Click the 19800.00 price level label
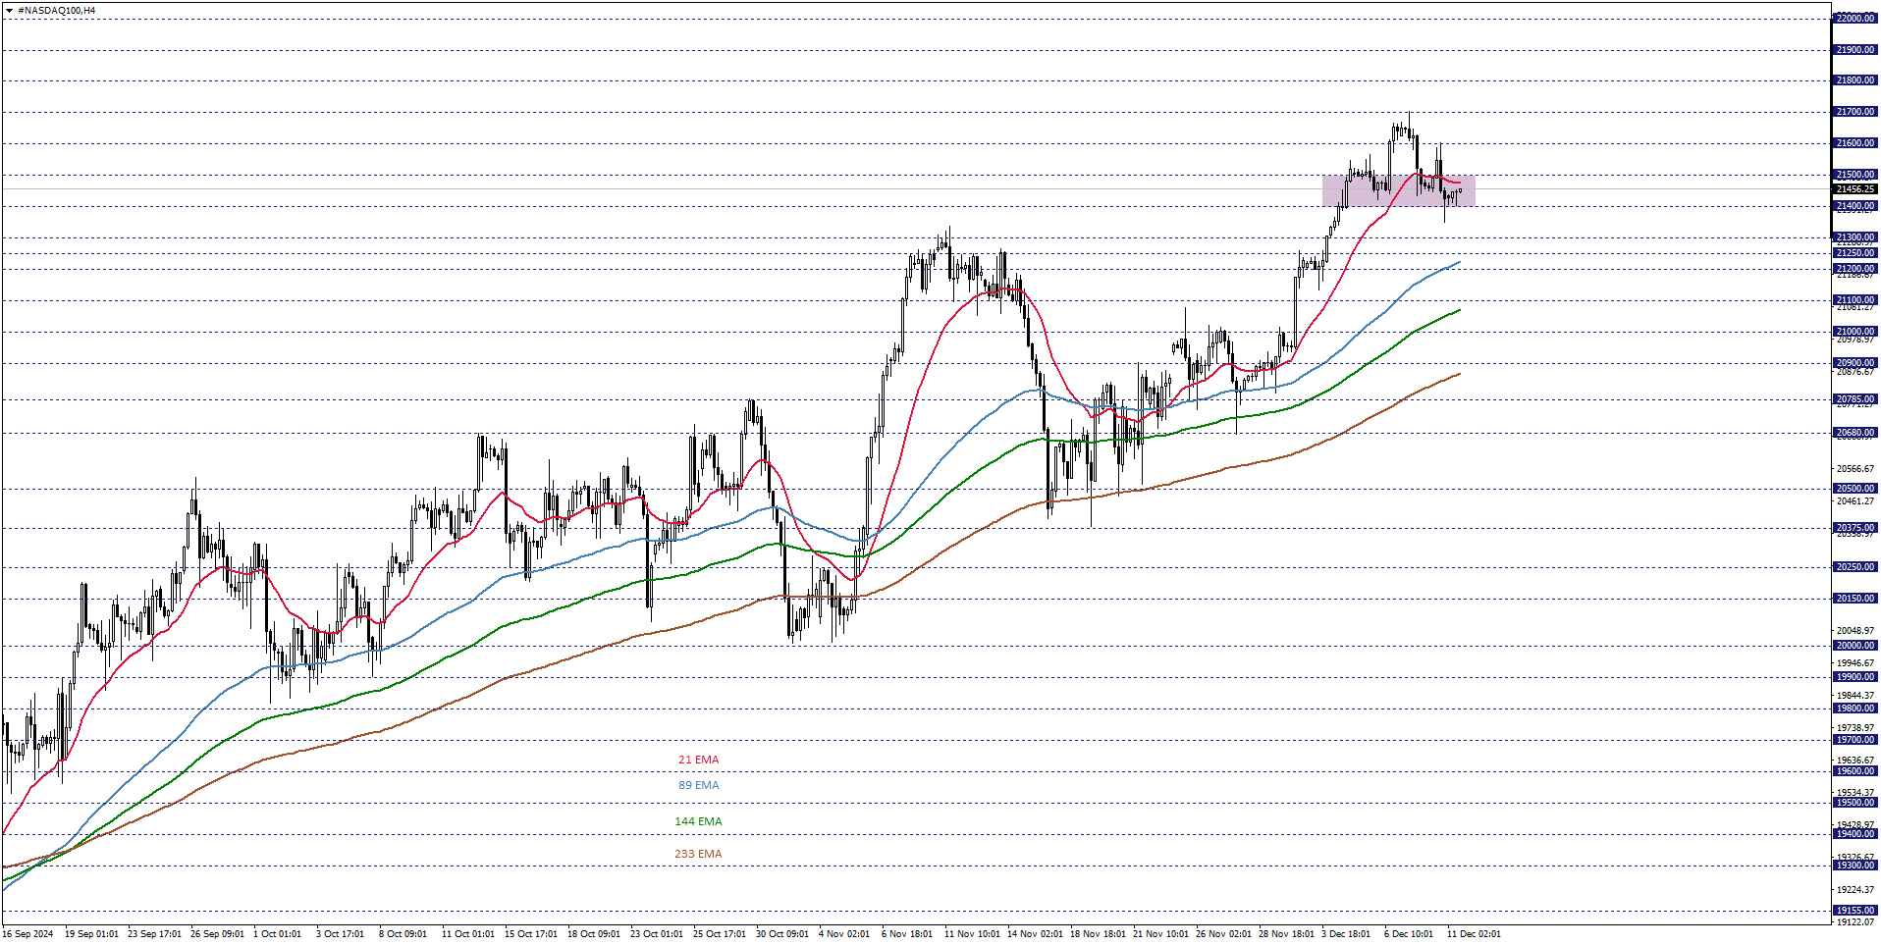Image resolution: width=1881 pixels, height=945 pixels. click(x=1855, y=709)
